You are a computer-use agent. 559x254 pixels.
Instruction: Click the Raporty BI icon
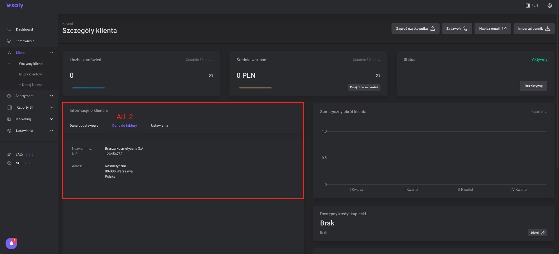(x=10, y=107)
